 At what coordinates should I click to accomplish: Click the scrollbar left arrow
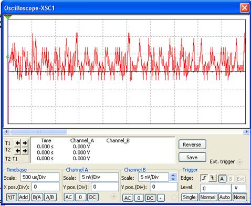[7, 131]
